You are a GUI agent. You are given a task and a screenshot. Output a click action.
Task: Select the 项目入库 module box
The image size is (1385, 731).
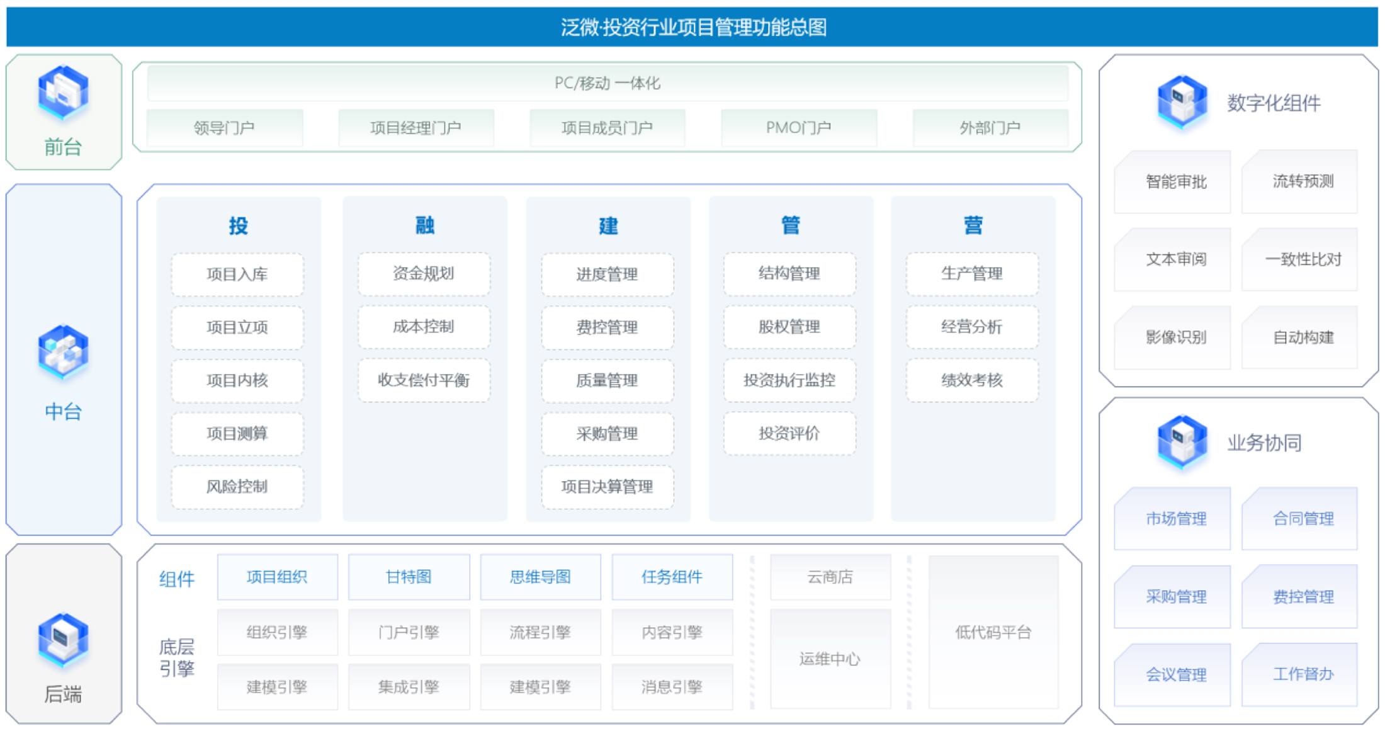click(x=237, y=275)
